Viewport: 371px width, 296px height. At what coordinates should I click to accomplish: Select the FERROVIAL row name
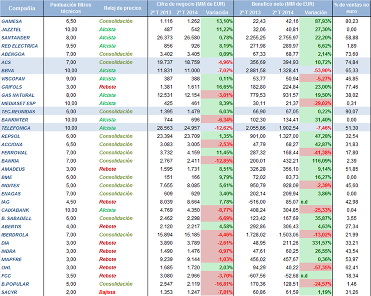click(14, 153)
